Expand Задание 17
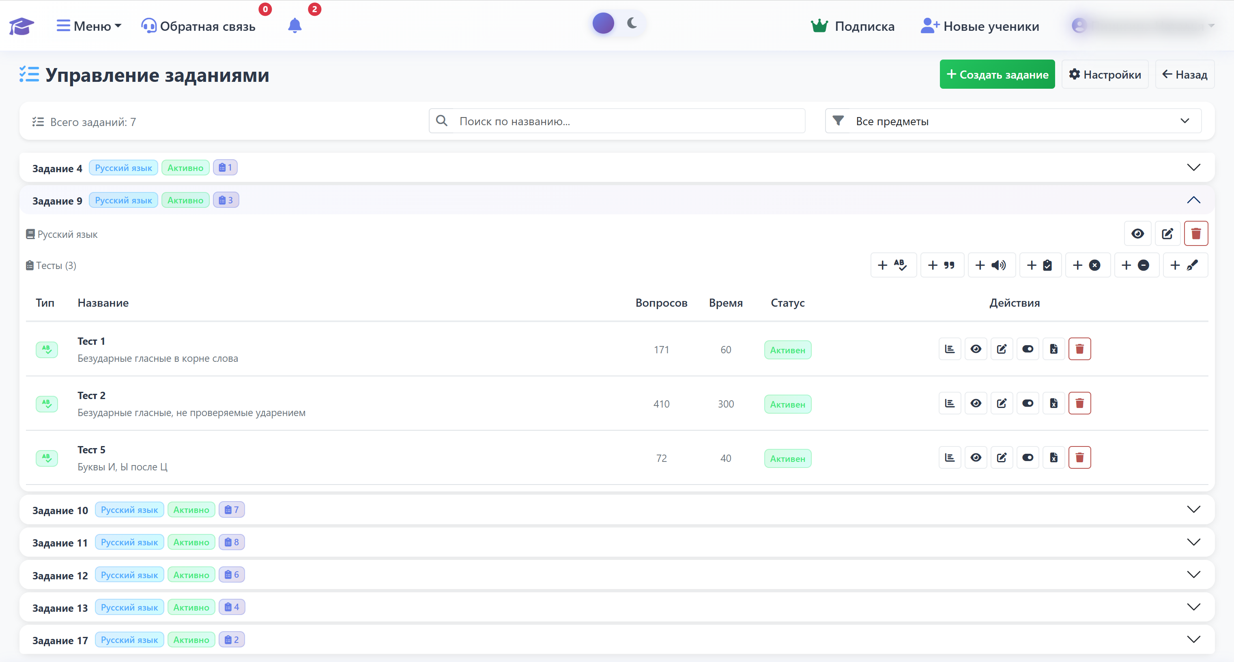 click(617, 640)
